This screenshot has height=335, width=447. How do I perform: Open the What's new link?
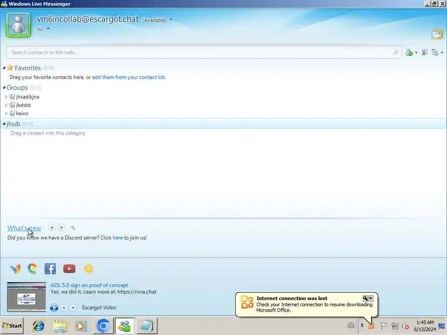[24, 228]
